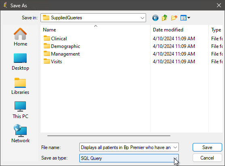This screenshot has height=166, width=225.
Task: Create a new folder icon
Action: (174, 18)
